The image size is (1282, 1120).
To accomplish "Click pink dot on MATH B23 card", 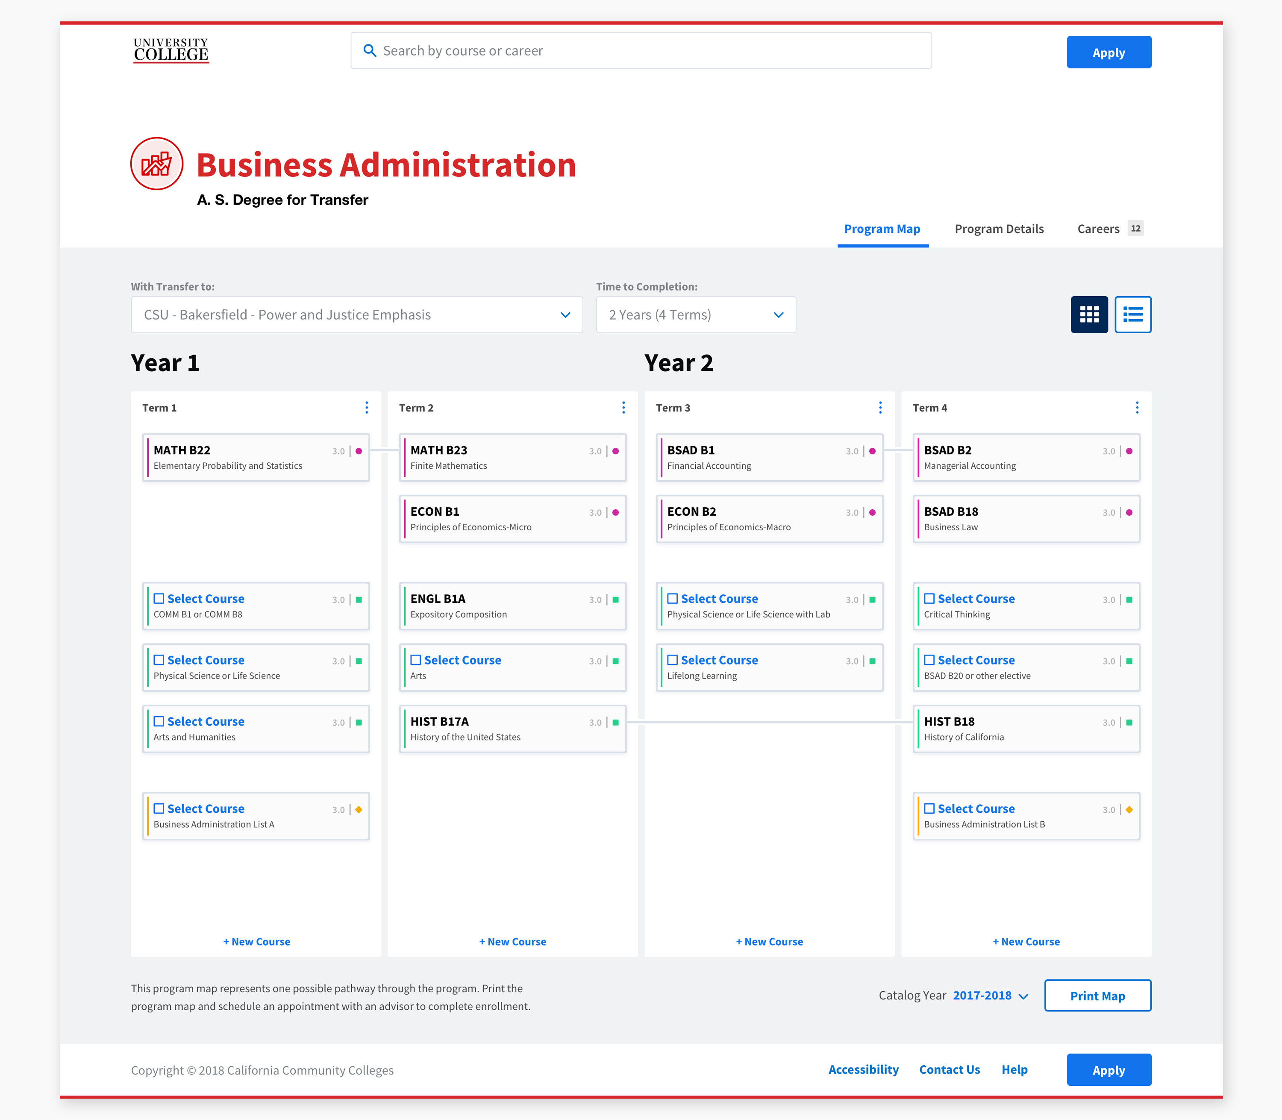I will point(616,451).
